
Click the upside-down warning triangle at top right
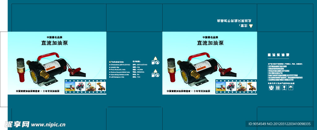(x=251, y=26)
